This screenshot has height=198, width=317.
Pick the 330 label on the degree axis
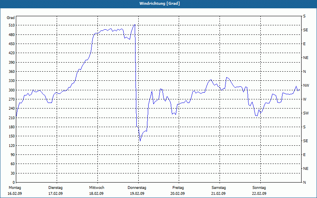coord(12,81)
